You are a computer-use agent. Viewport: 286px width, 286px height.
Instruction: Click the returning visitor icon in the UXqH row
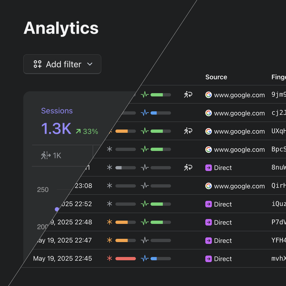(188, 131)
